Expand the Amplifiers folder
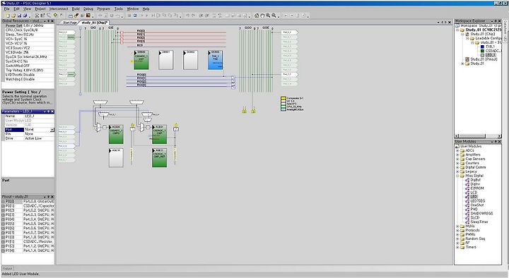Image resolution: width=509 pixels, height=278 pixels. (x=457, y=155)
